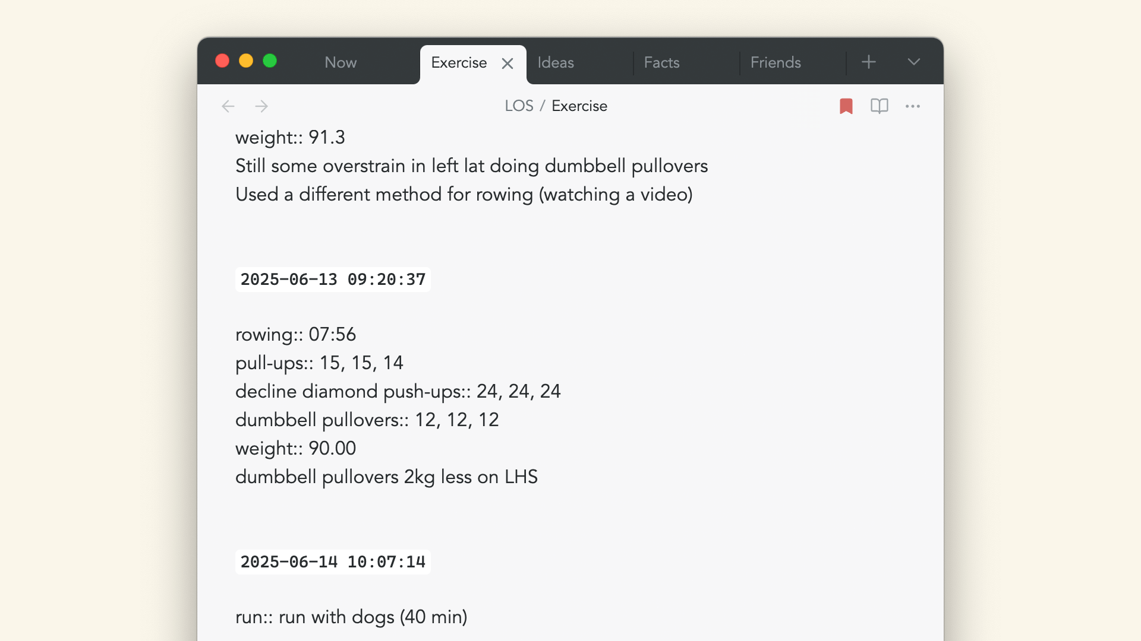
Task: Select the Facts tab
Action: (x=661, y=62)
